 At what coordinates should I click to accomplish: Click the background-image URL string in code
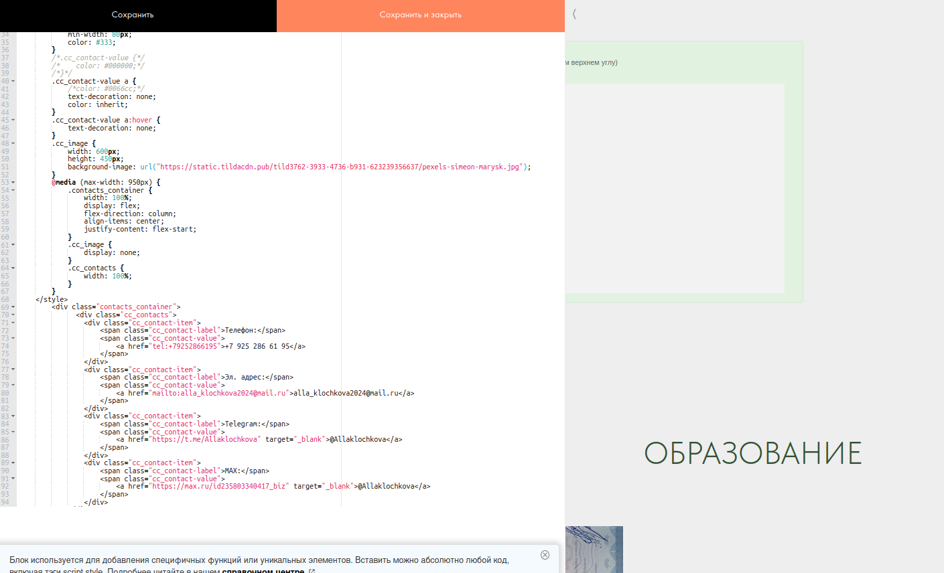pyautogui.click(x=339, y=167)
